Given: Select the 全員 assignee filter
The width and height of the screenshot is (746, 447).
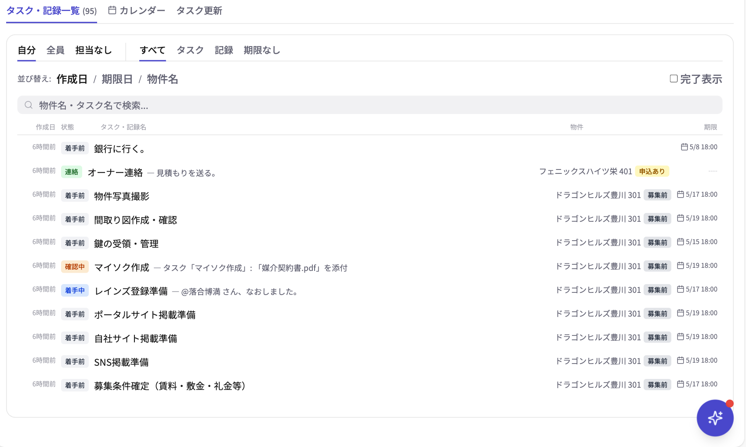Looking at the screenshot, I should (55, 50).
